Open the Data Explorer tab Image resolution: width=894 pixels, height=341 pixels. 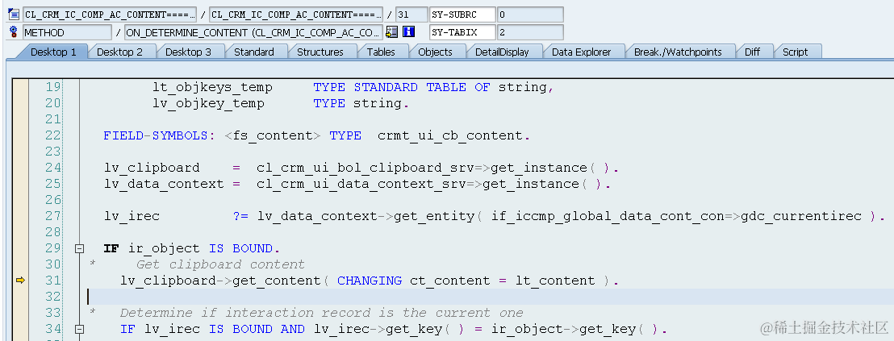581,52
